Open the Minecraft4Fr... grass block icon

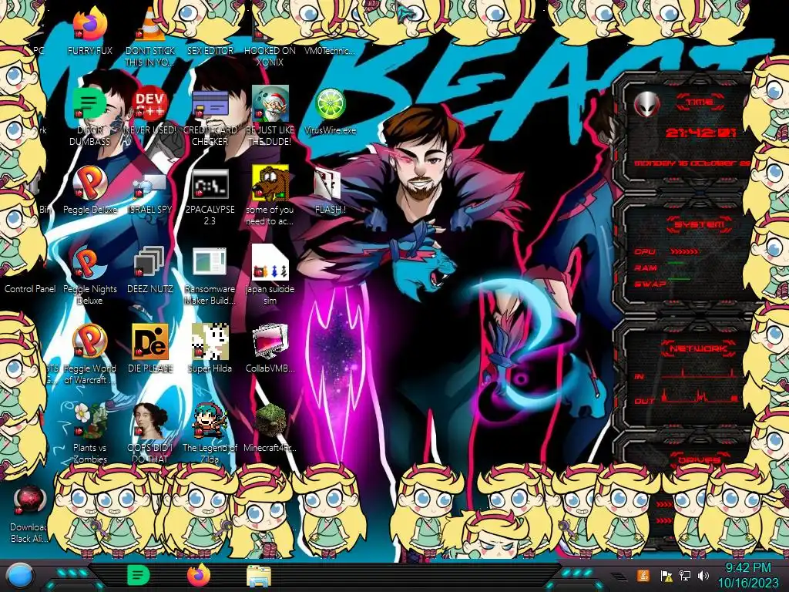click(x=270, y=421)
